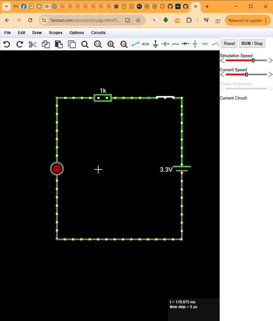Bookmark this page with the star
Screen dimensions: 273x321
point(138,20)
